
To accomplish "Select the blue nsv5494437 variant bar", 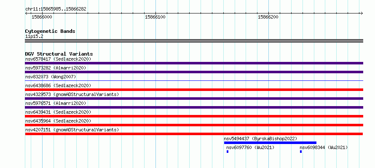I will click(270, 143).
